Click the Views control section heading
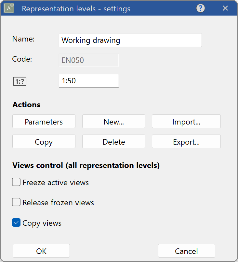Viewport: 238px width, 262px height. [x=86, y=165]
